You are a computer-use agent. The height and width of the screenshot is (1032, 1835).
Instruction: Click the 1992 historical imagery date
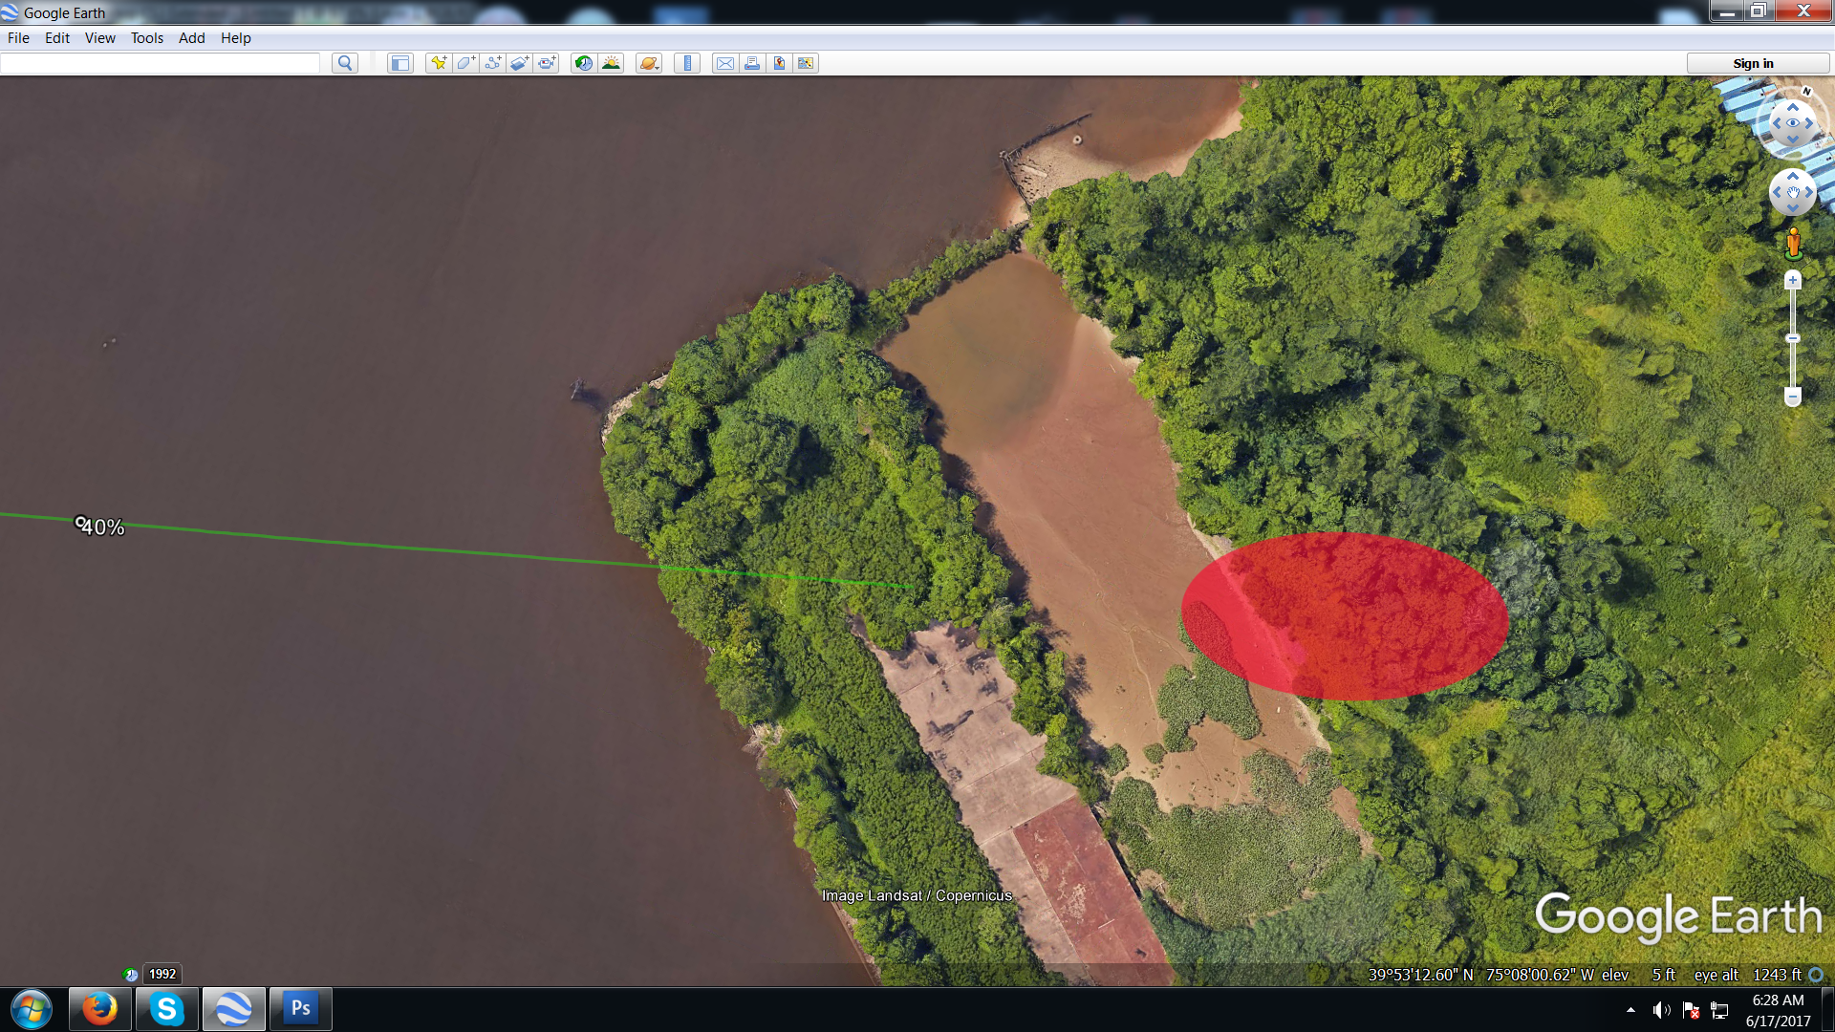click(x=162, y=974)
